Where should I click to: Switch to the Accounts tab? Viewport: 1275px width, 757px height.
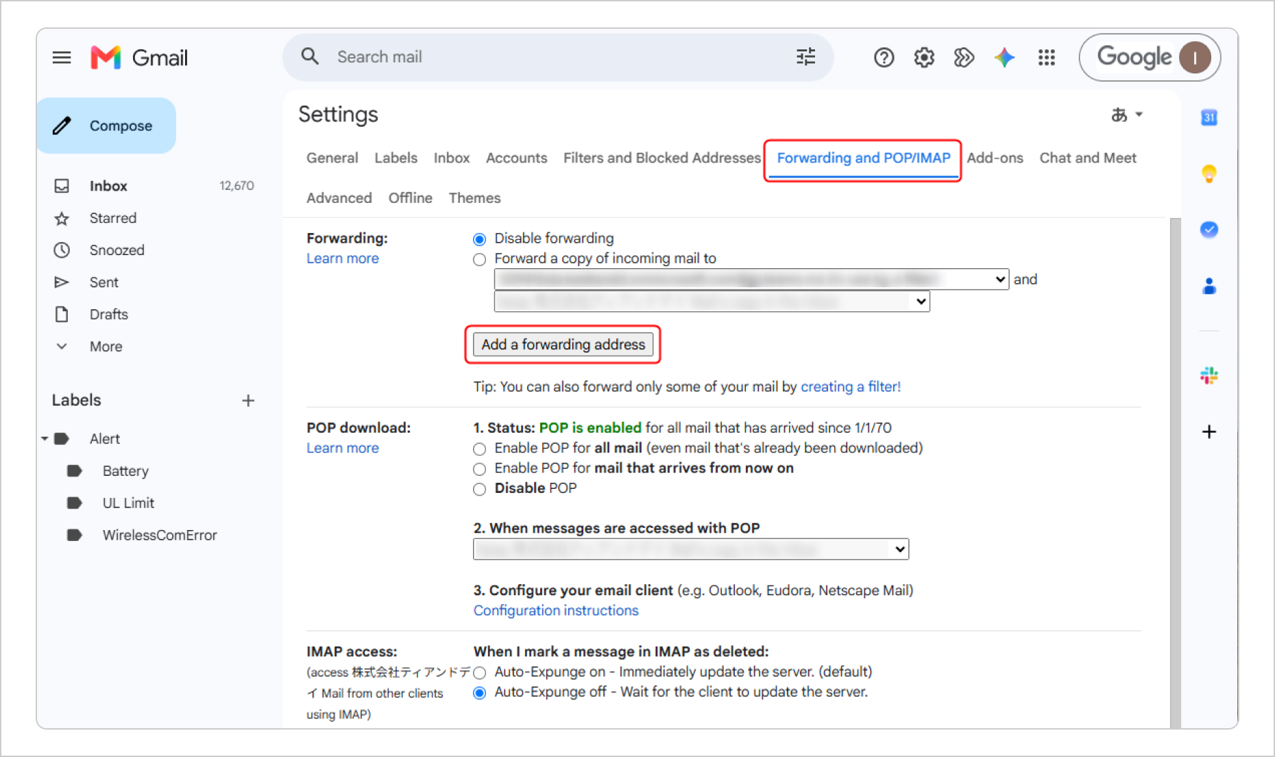(x=516, y=158)
